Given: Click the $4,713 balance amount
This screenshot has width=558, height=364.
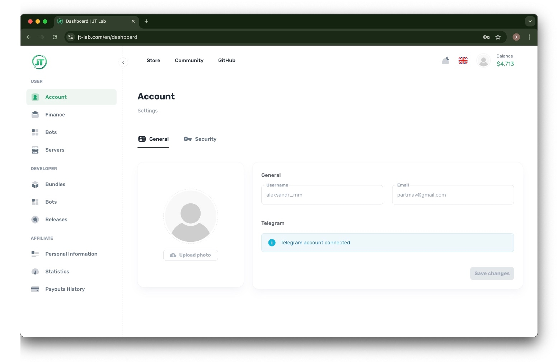Looking at the screenshot, I should [x=505, y=64].
